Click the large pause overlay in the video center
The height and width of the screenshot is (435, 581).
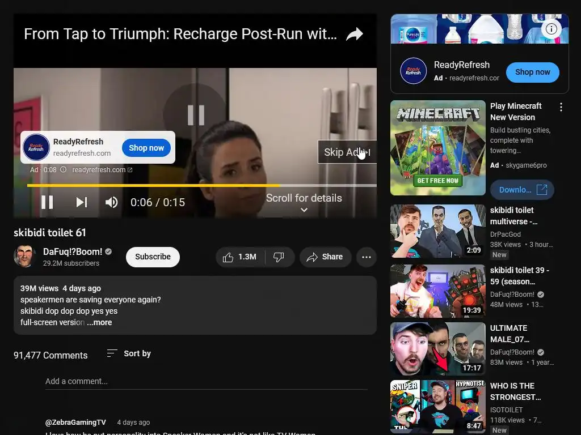[x=196, y=114]
